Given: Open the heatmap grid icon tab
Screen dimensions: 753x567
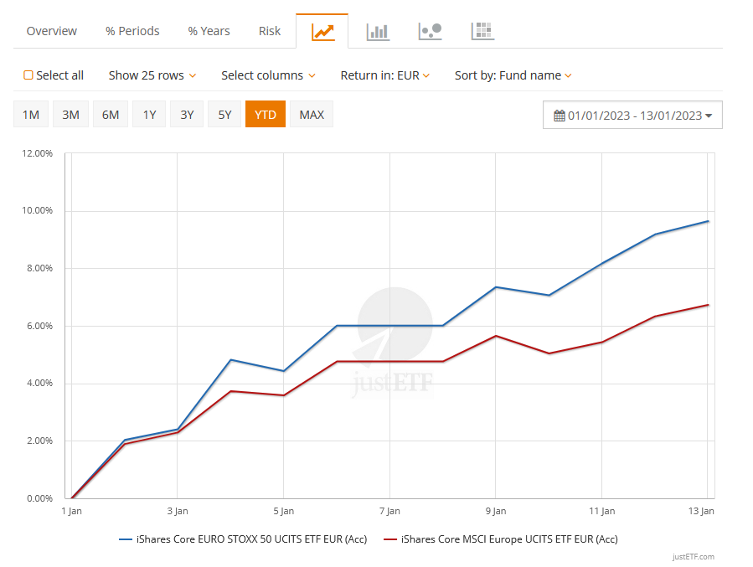Looking at the screenshot, I should (x=482, y=32).
